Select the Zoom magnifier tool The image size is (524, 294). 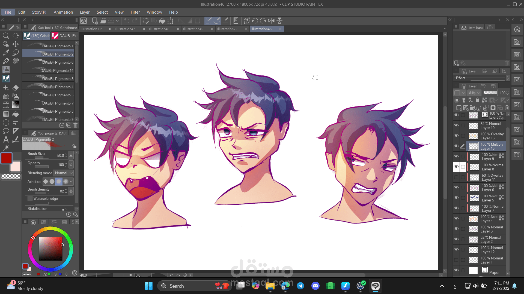pyautogui.click(x=6, y=36)
